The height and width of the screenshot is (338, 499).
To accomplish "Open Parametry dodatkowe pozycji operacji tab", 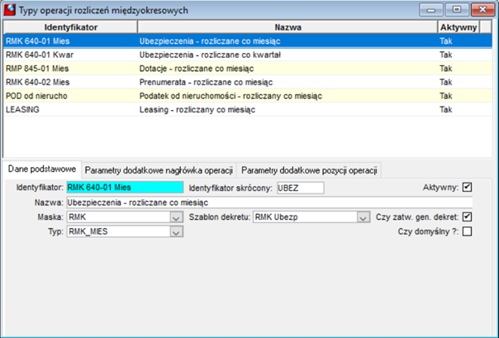I will (309, 170).
